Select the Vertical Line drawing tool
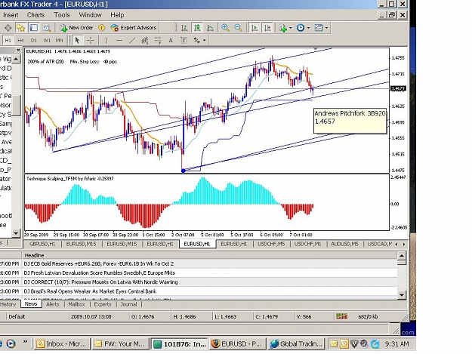Image resolution: width=472 pixels, height=354 pixels. [106, 40]
